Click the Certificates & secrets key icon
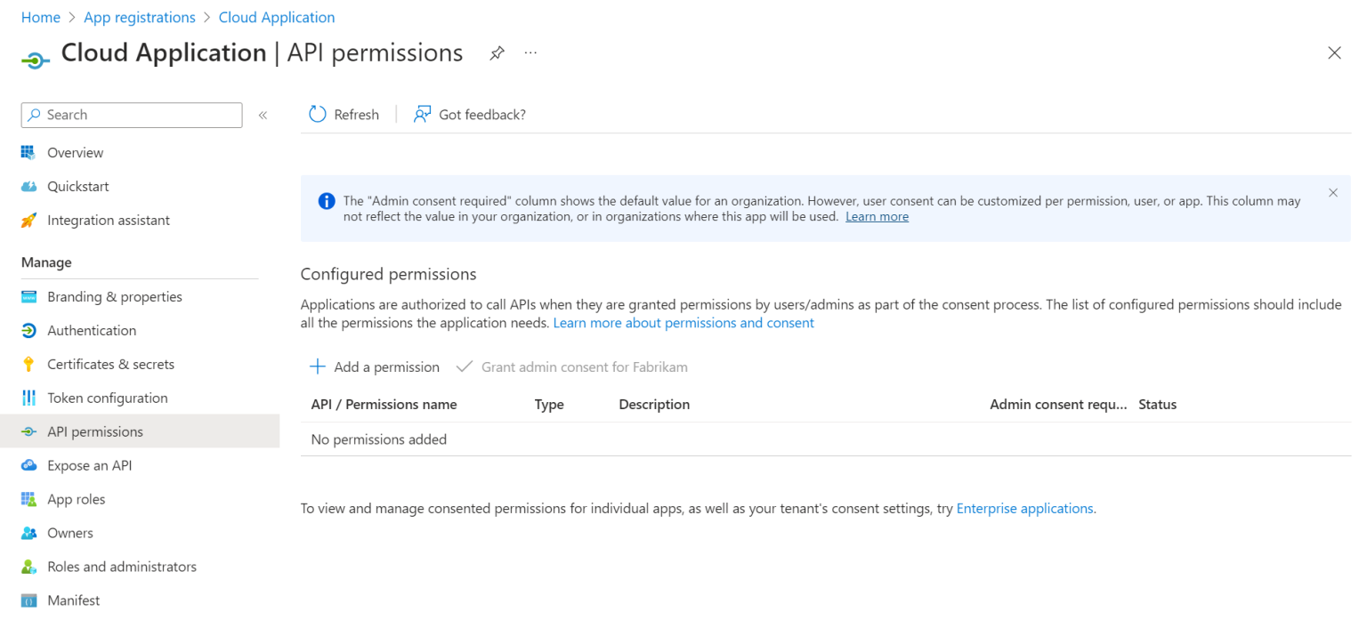The width and height of the screenshot is (1367, 620). point(29,365)
